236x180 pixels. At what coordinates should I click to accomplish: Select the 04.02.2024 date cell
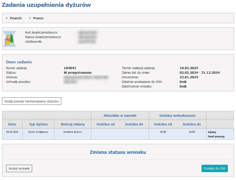[12, 132]
